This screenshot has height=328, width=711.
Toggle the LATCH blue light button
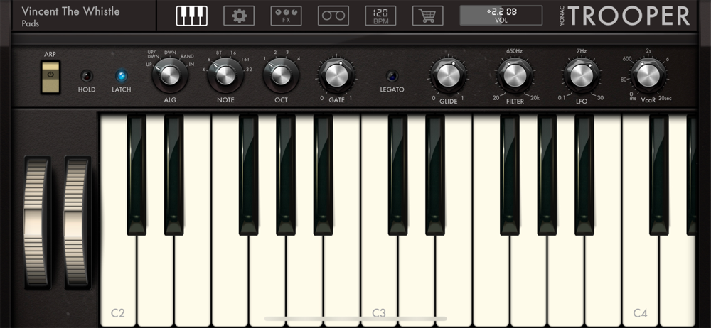pyautogui.click(x=121, y=76)
